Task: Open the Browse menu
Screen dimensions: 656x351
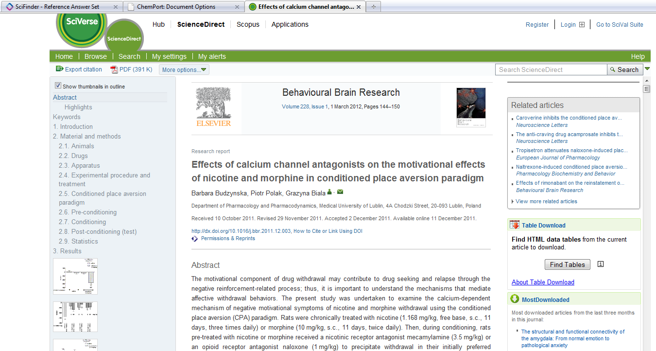Action: 96,56
